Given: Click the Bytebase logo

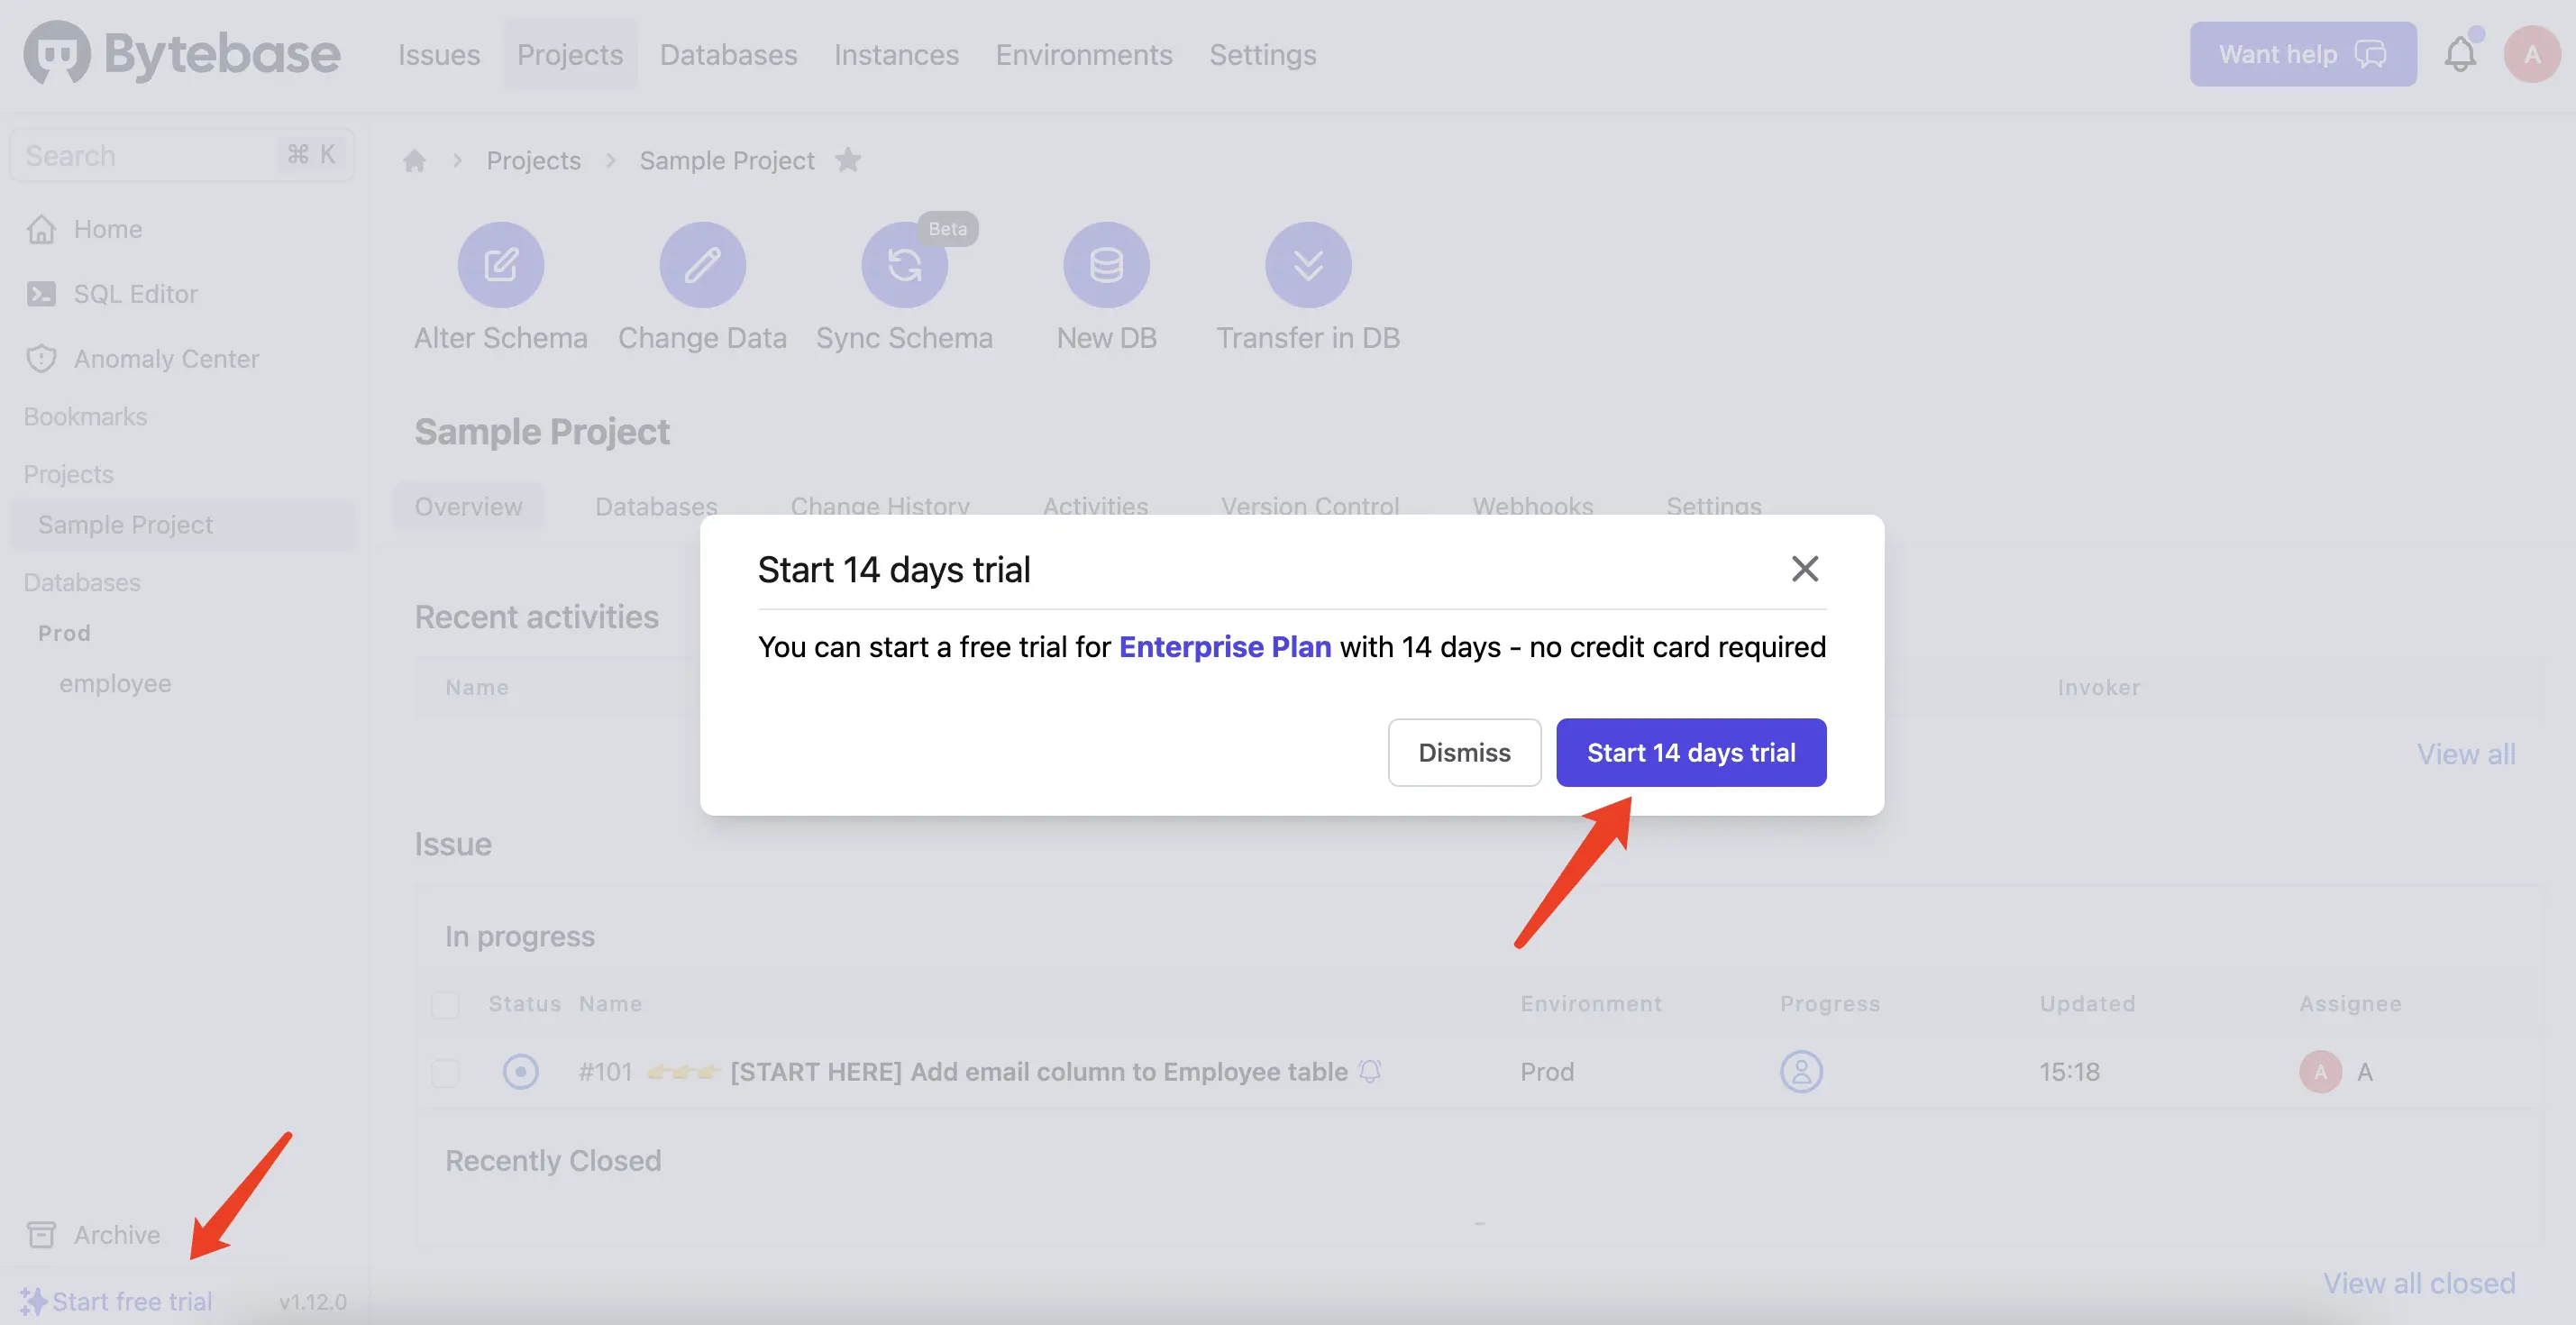Looking at the screenshot, I should 182,54.
